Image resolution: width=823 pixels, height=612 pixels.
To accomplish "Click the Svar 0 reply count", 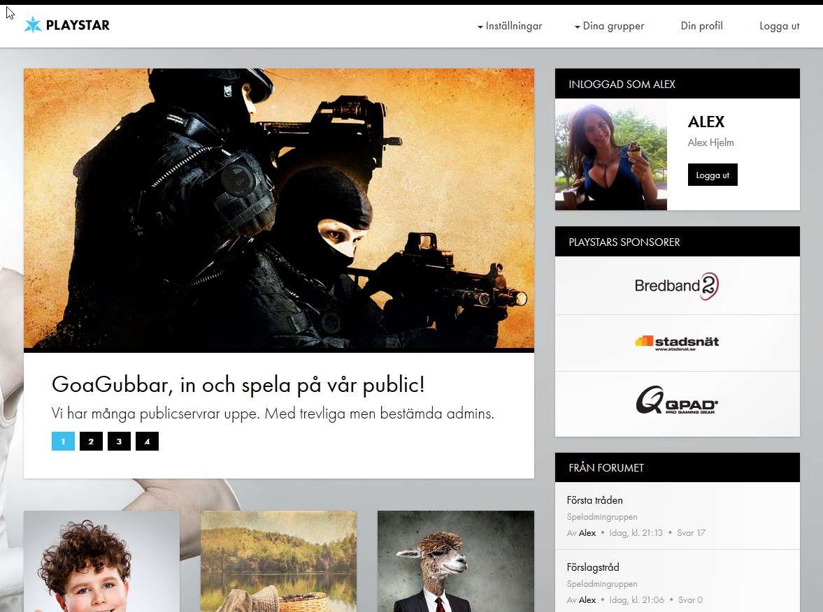I will tap(690, 600).
